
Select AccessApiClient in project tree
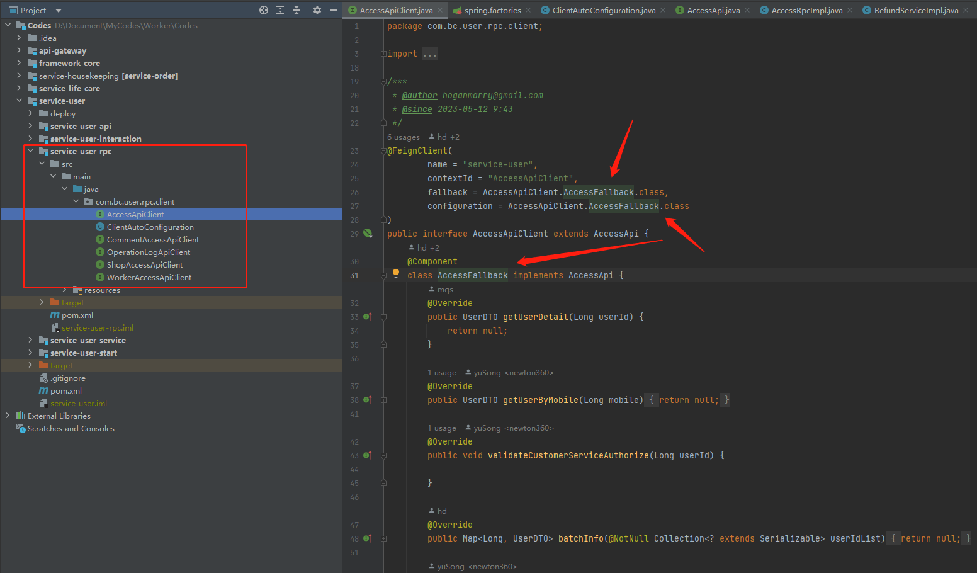coord(135,215)
